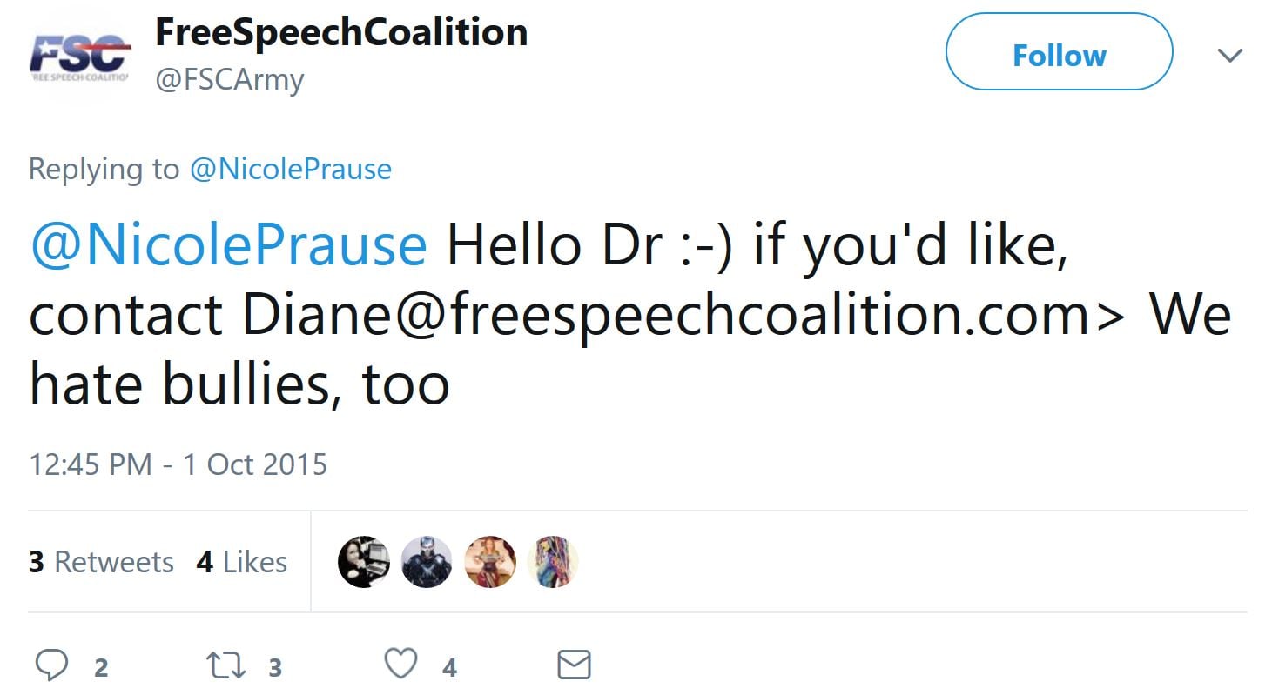This screenshot has width=1272, height=695.
Task: Open the FSC logo profile picture
Action: click(80, 57)
